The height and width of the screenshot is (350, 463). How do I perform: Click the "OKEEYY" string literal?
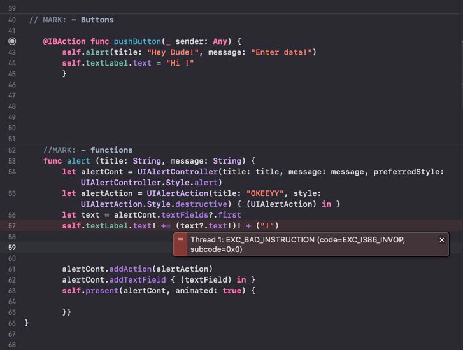(265, 193)
